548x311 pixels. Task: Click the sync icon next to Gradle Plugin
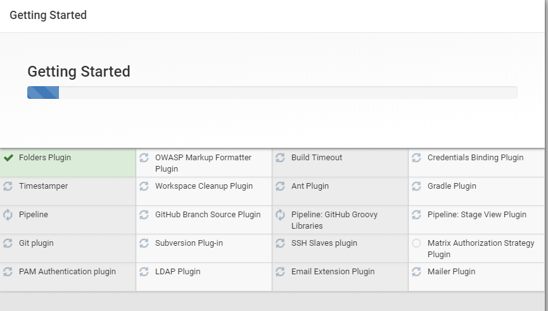tap(416, 186)
